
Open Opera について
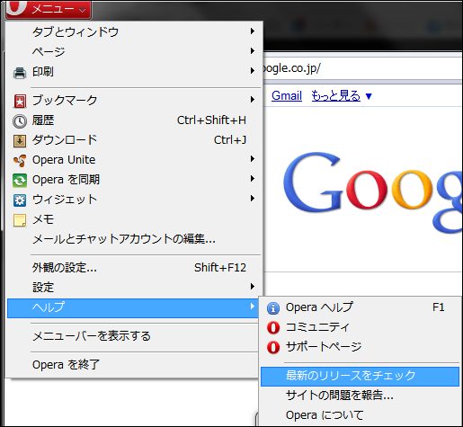[x=360, y=415]
